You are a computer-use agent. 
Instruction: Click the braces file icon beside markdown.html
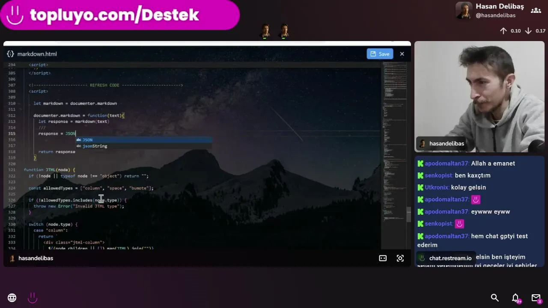click(10, 54)
